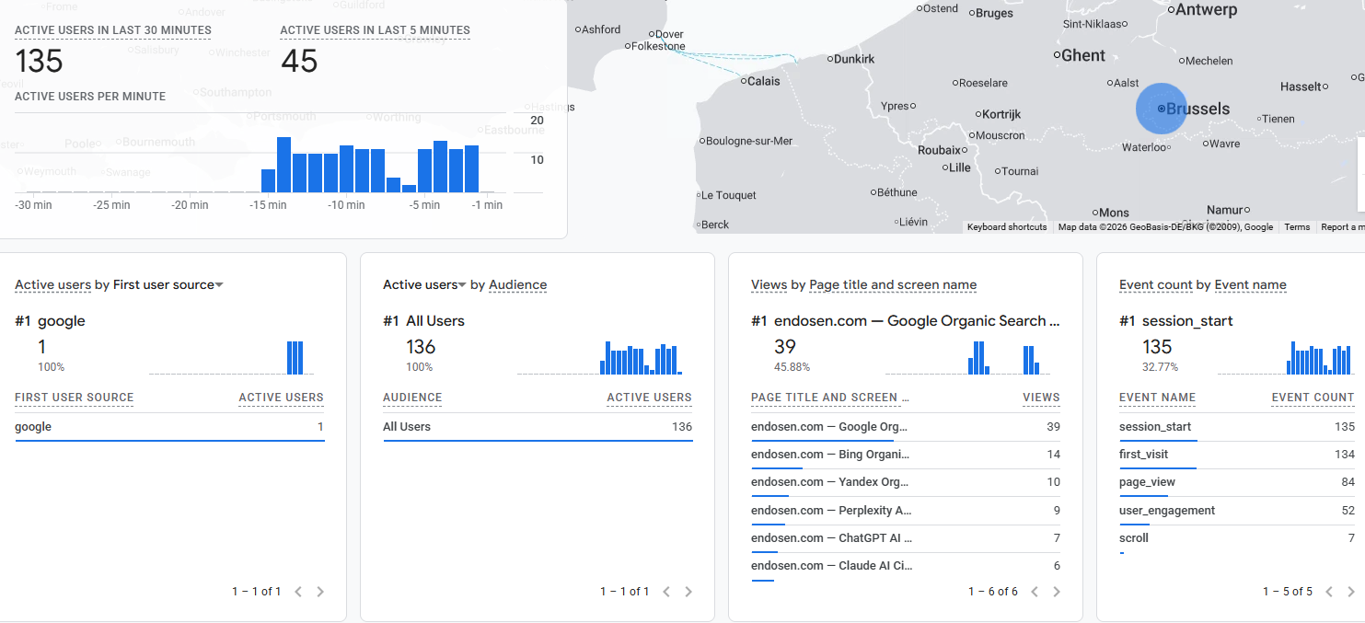1365x623 pixels.
Task: Select the page_view event row
Action: [1237, 482]
